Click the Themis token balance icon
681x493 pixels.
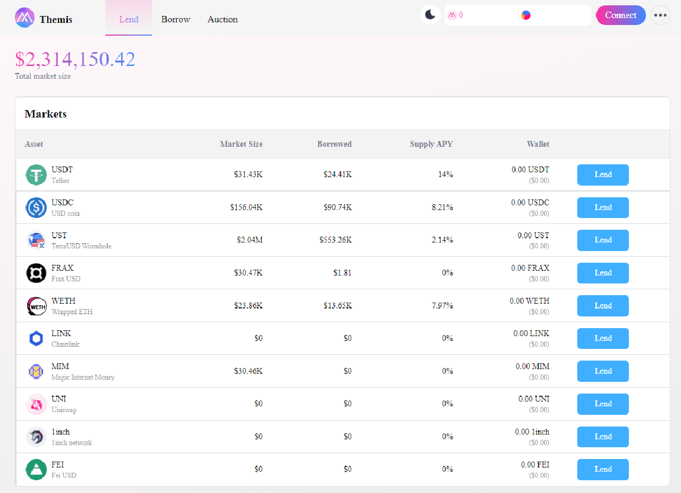452,15
